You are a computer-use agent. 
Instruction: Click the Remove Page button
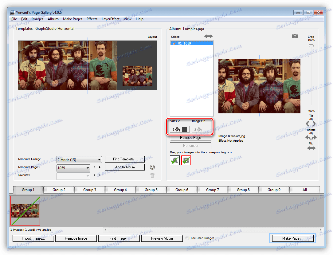[x=190, y=138]
